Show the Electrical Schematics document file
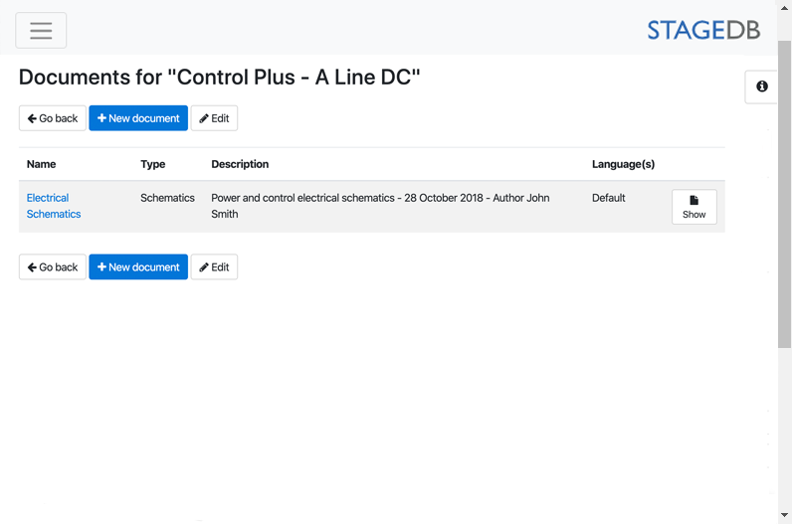This screenshot has width=792, height=524. [x=694, y=207]
